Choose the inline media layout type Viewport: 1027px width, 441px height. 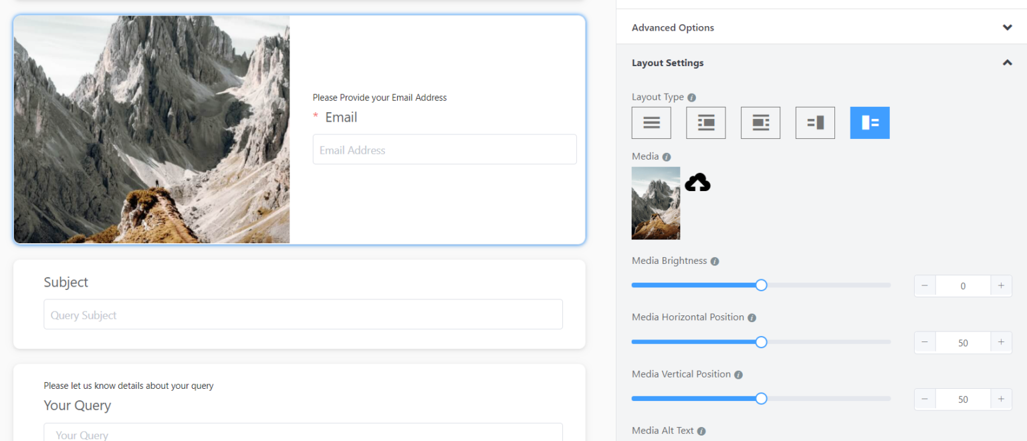tap(705, 122)
